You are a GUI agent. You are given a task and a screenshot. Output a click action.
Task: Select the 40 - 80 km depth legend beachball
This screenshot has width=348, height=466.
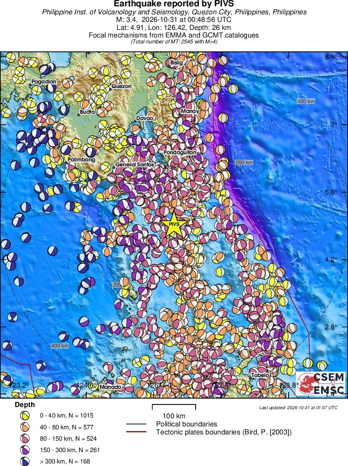point(25,427)
